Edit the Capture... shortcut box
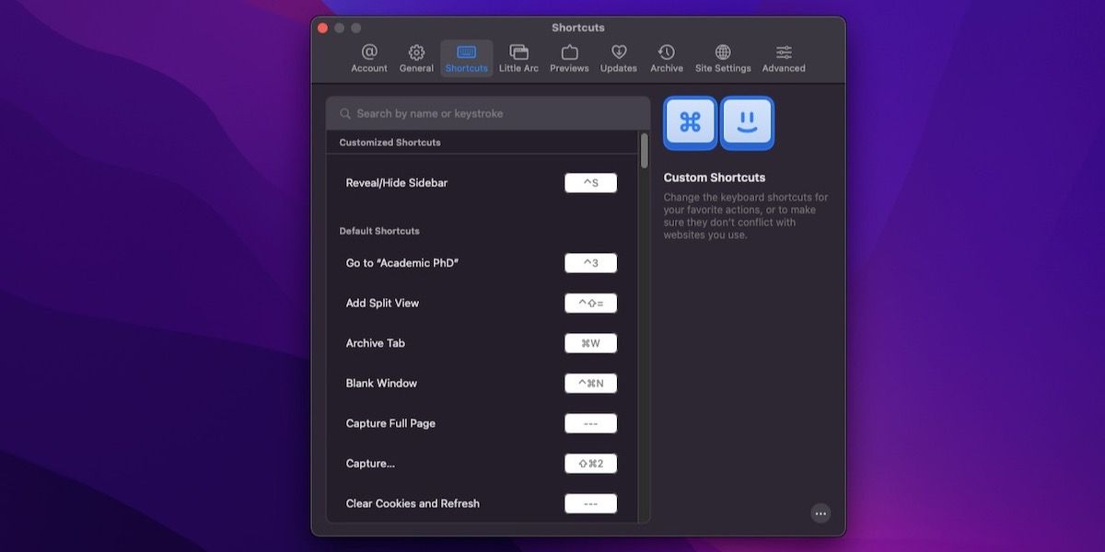1105x552 pixels. [x=590, y=464]
